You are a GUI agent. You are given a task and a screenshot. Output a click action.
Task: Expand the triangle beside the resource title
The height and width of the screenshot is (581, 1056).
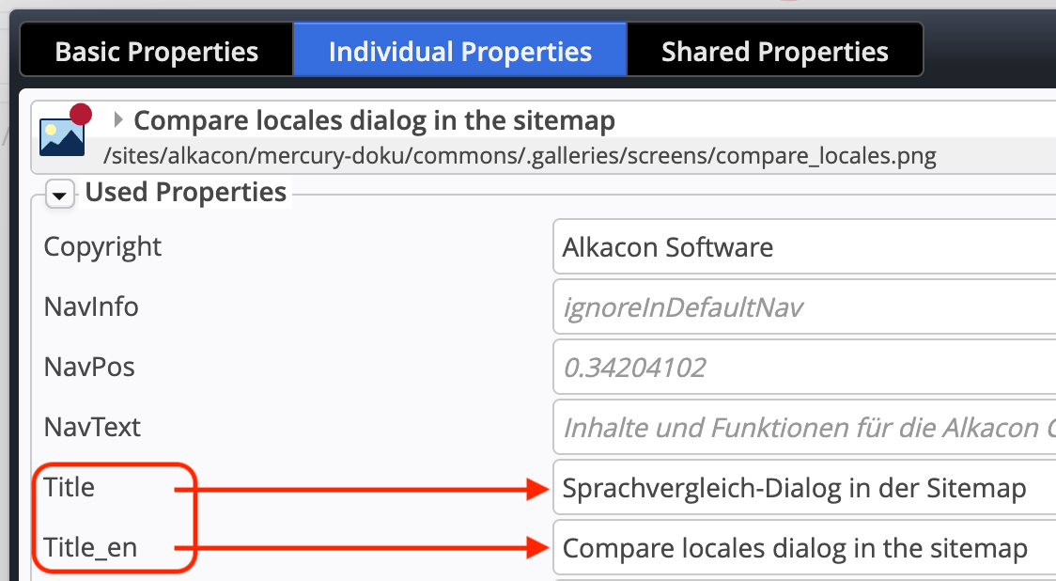pos(118,120)
